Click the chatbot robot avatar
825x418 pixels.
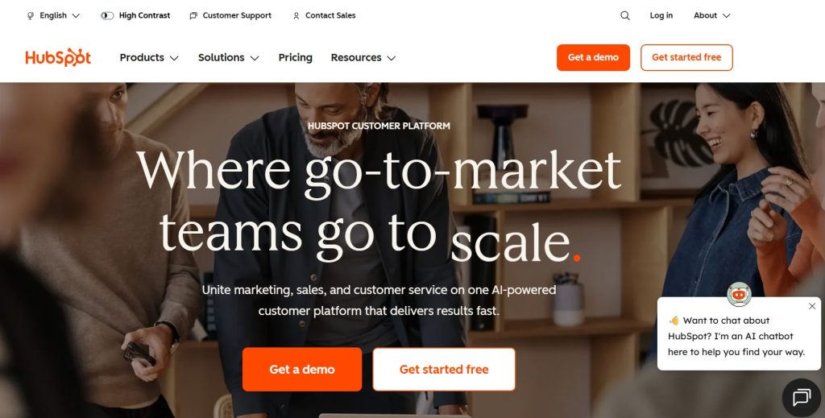point(739,295)
